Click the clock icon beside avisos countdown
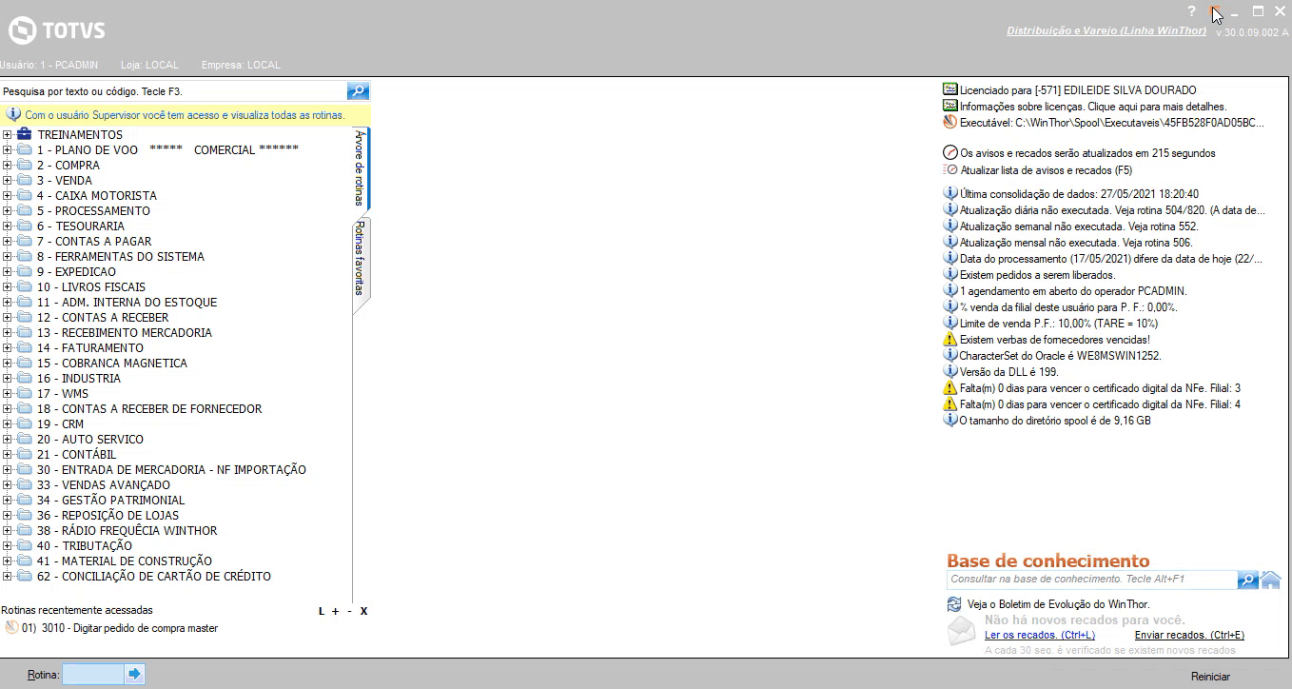The image size is (1292, 689). coord(949,152)
